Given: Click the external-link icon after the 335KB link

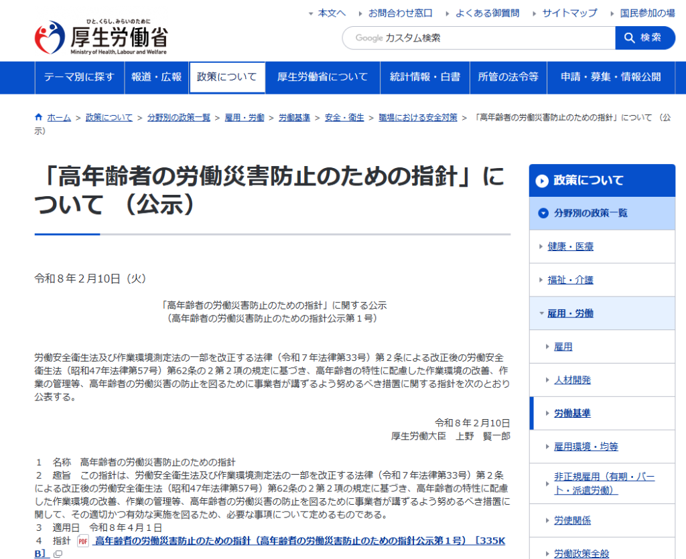Looking at the screenshot, I should tap(57, 554).
